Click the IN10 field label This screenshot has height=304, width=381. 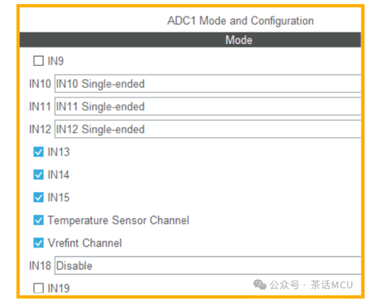(40, 84)
